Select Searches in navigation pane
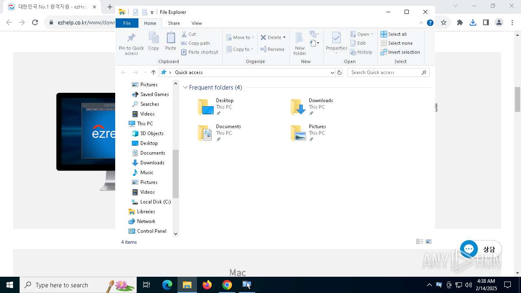 (145, 104)
